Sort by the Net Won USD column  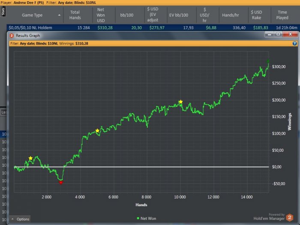click(x=101, y=15)
